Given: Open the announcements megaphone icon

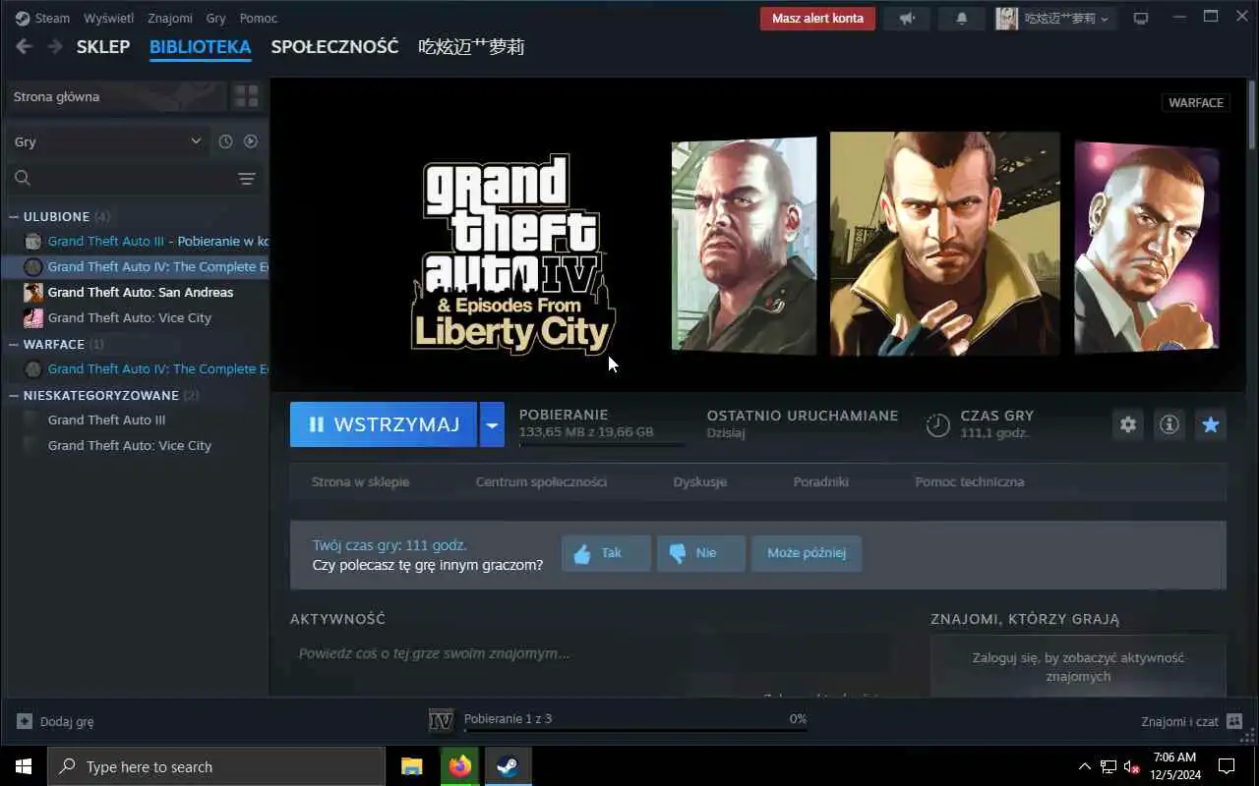Looking at the screenshot, I should coord(906,19).
